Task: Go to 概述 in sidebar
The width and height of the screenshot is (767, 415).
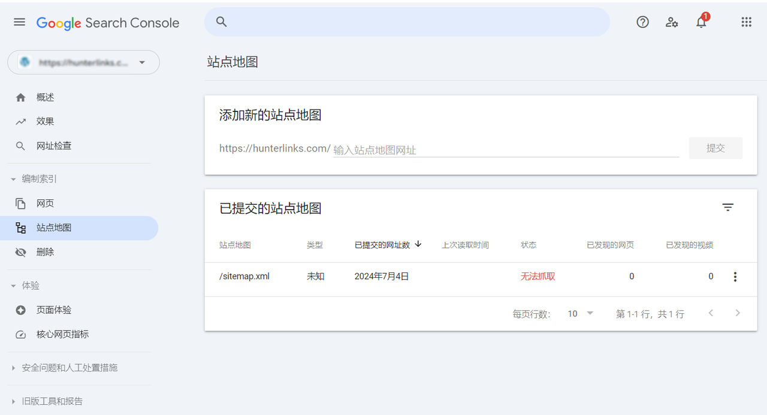Action: click(x=45, y=98)
